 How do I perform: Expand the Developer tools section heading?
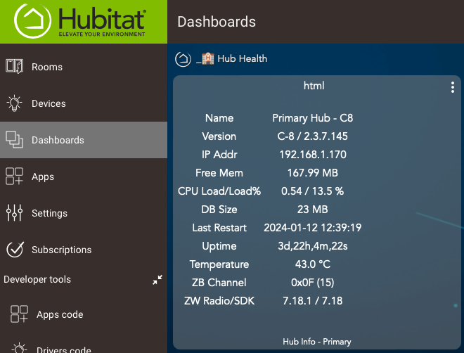pos(37,279)
